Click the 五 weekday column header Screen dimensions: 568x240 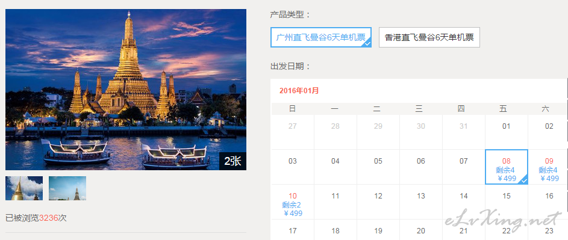(x=503, y=109)
